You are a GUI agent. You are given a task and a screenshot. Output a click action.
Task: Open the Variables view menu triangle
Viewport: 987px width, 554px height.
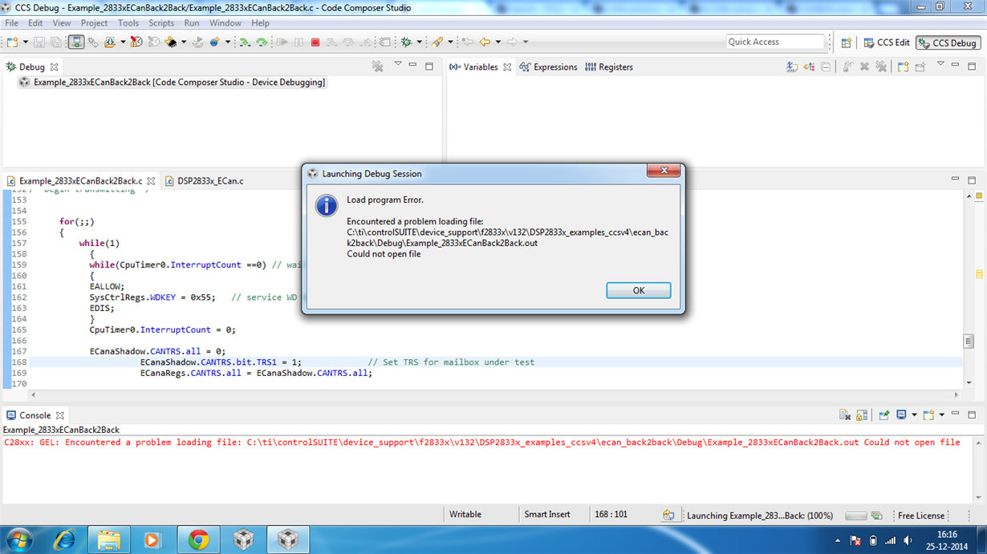pyautogui.click(x=940, y=64)
